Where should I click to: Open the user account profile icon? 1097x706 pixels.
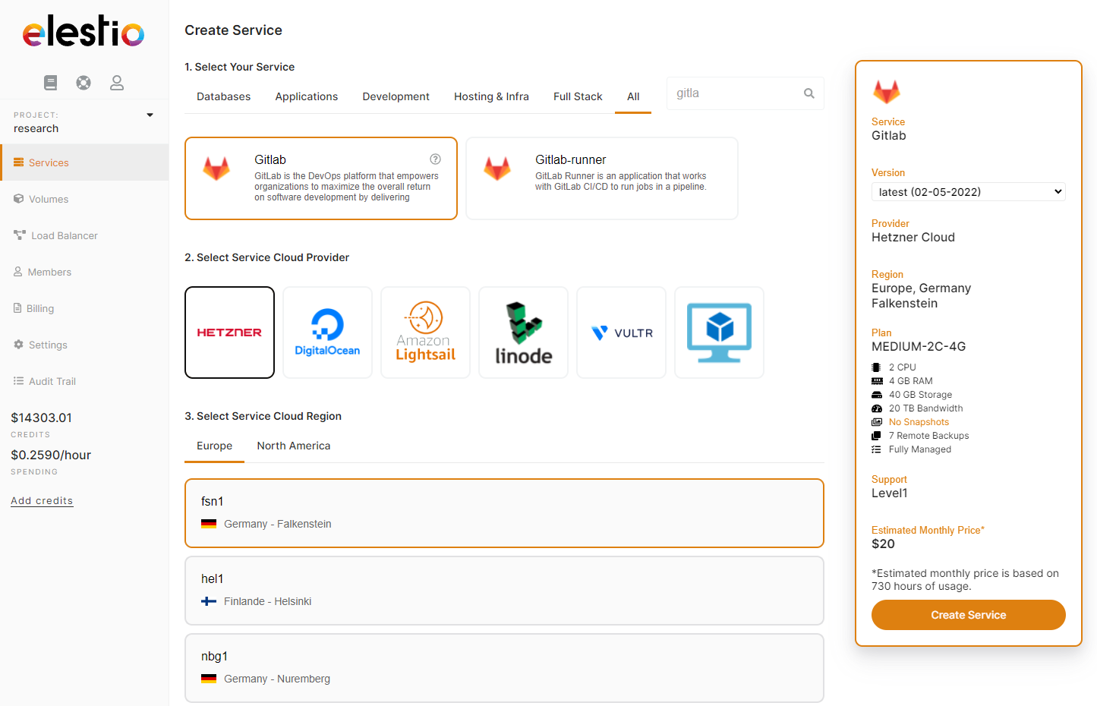click(x=117, y=82)
